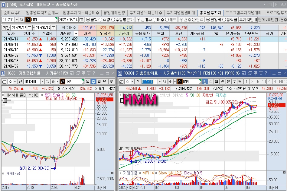Click the layout icon in left chart titlebar

(x=72, y=73)
